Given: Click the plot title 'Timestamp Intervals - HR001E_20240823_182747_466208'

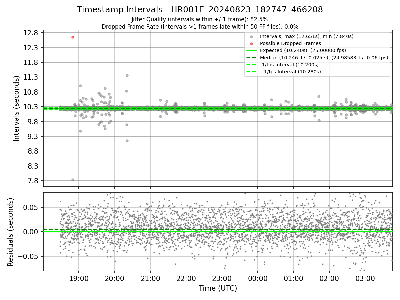Looking at the screenshot, I should (x=200, y=10).
